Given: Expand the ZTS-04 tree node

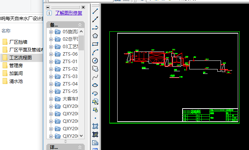Looking at the screenshot, I should pyautogui.click(x=51, y=84).
